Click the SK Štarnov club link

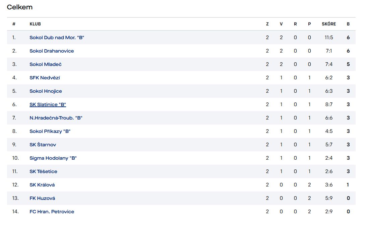tap(43, 145)
